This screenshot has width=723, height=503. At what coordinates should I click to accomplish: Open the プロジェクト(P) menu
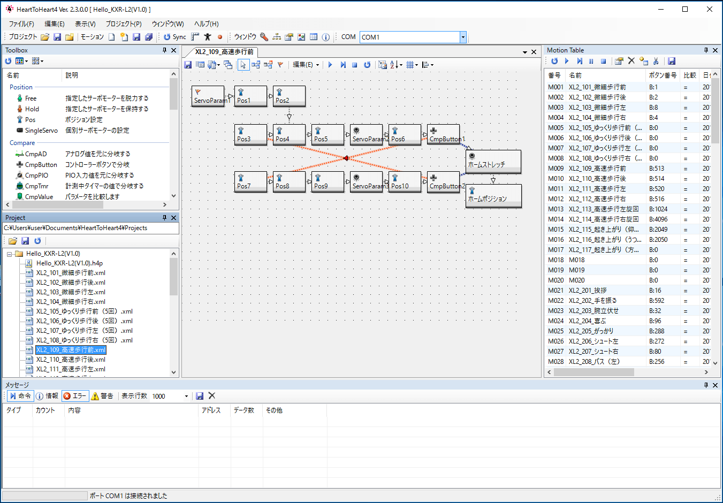[x=124, y=24]
